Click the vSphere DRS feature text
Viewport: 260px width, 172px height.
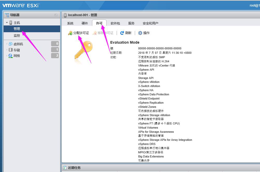click(x=147, y=144)
